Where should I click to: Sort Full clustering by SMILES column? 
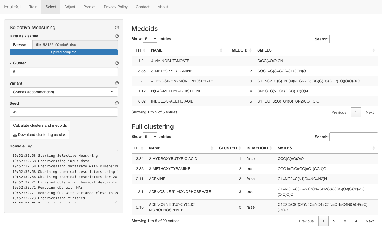pyautogui.click(x=326, y=148)
